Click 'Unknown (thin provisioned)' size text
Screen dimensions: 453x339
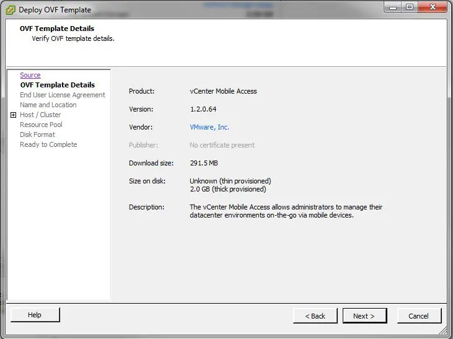[x=231, y=181]
